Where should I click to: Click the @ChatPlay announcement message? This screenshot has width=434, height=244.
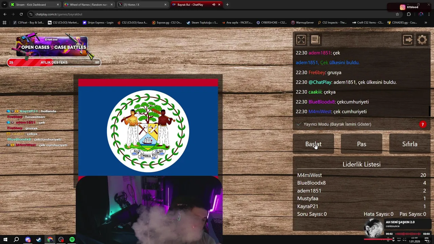point(346,82)
